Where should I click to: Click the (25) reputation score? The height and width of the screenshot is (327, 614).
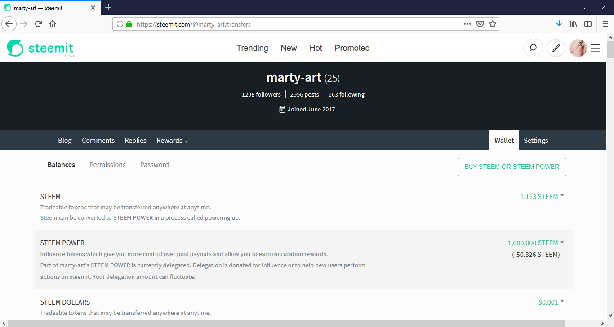[x=332, y=78]
